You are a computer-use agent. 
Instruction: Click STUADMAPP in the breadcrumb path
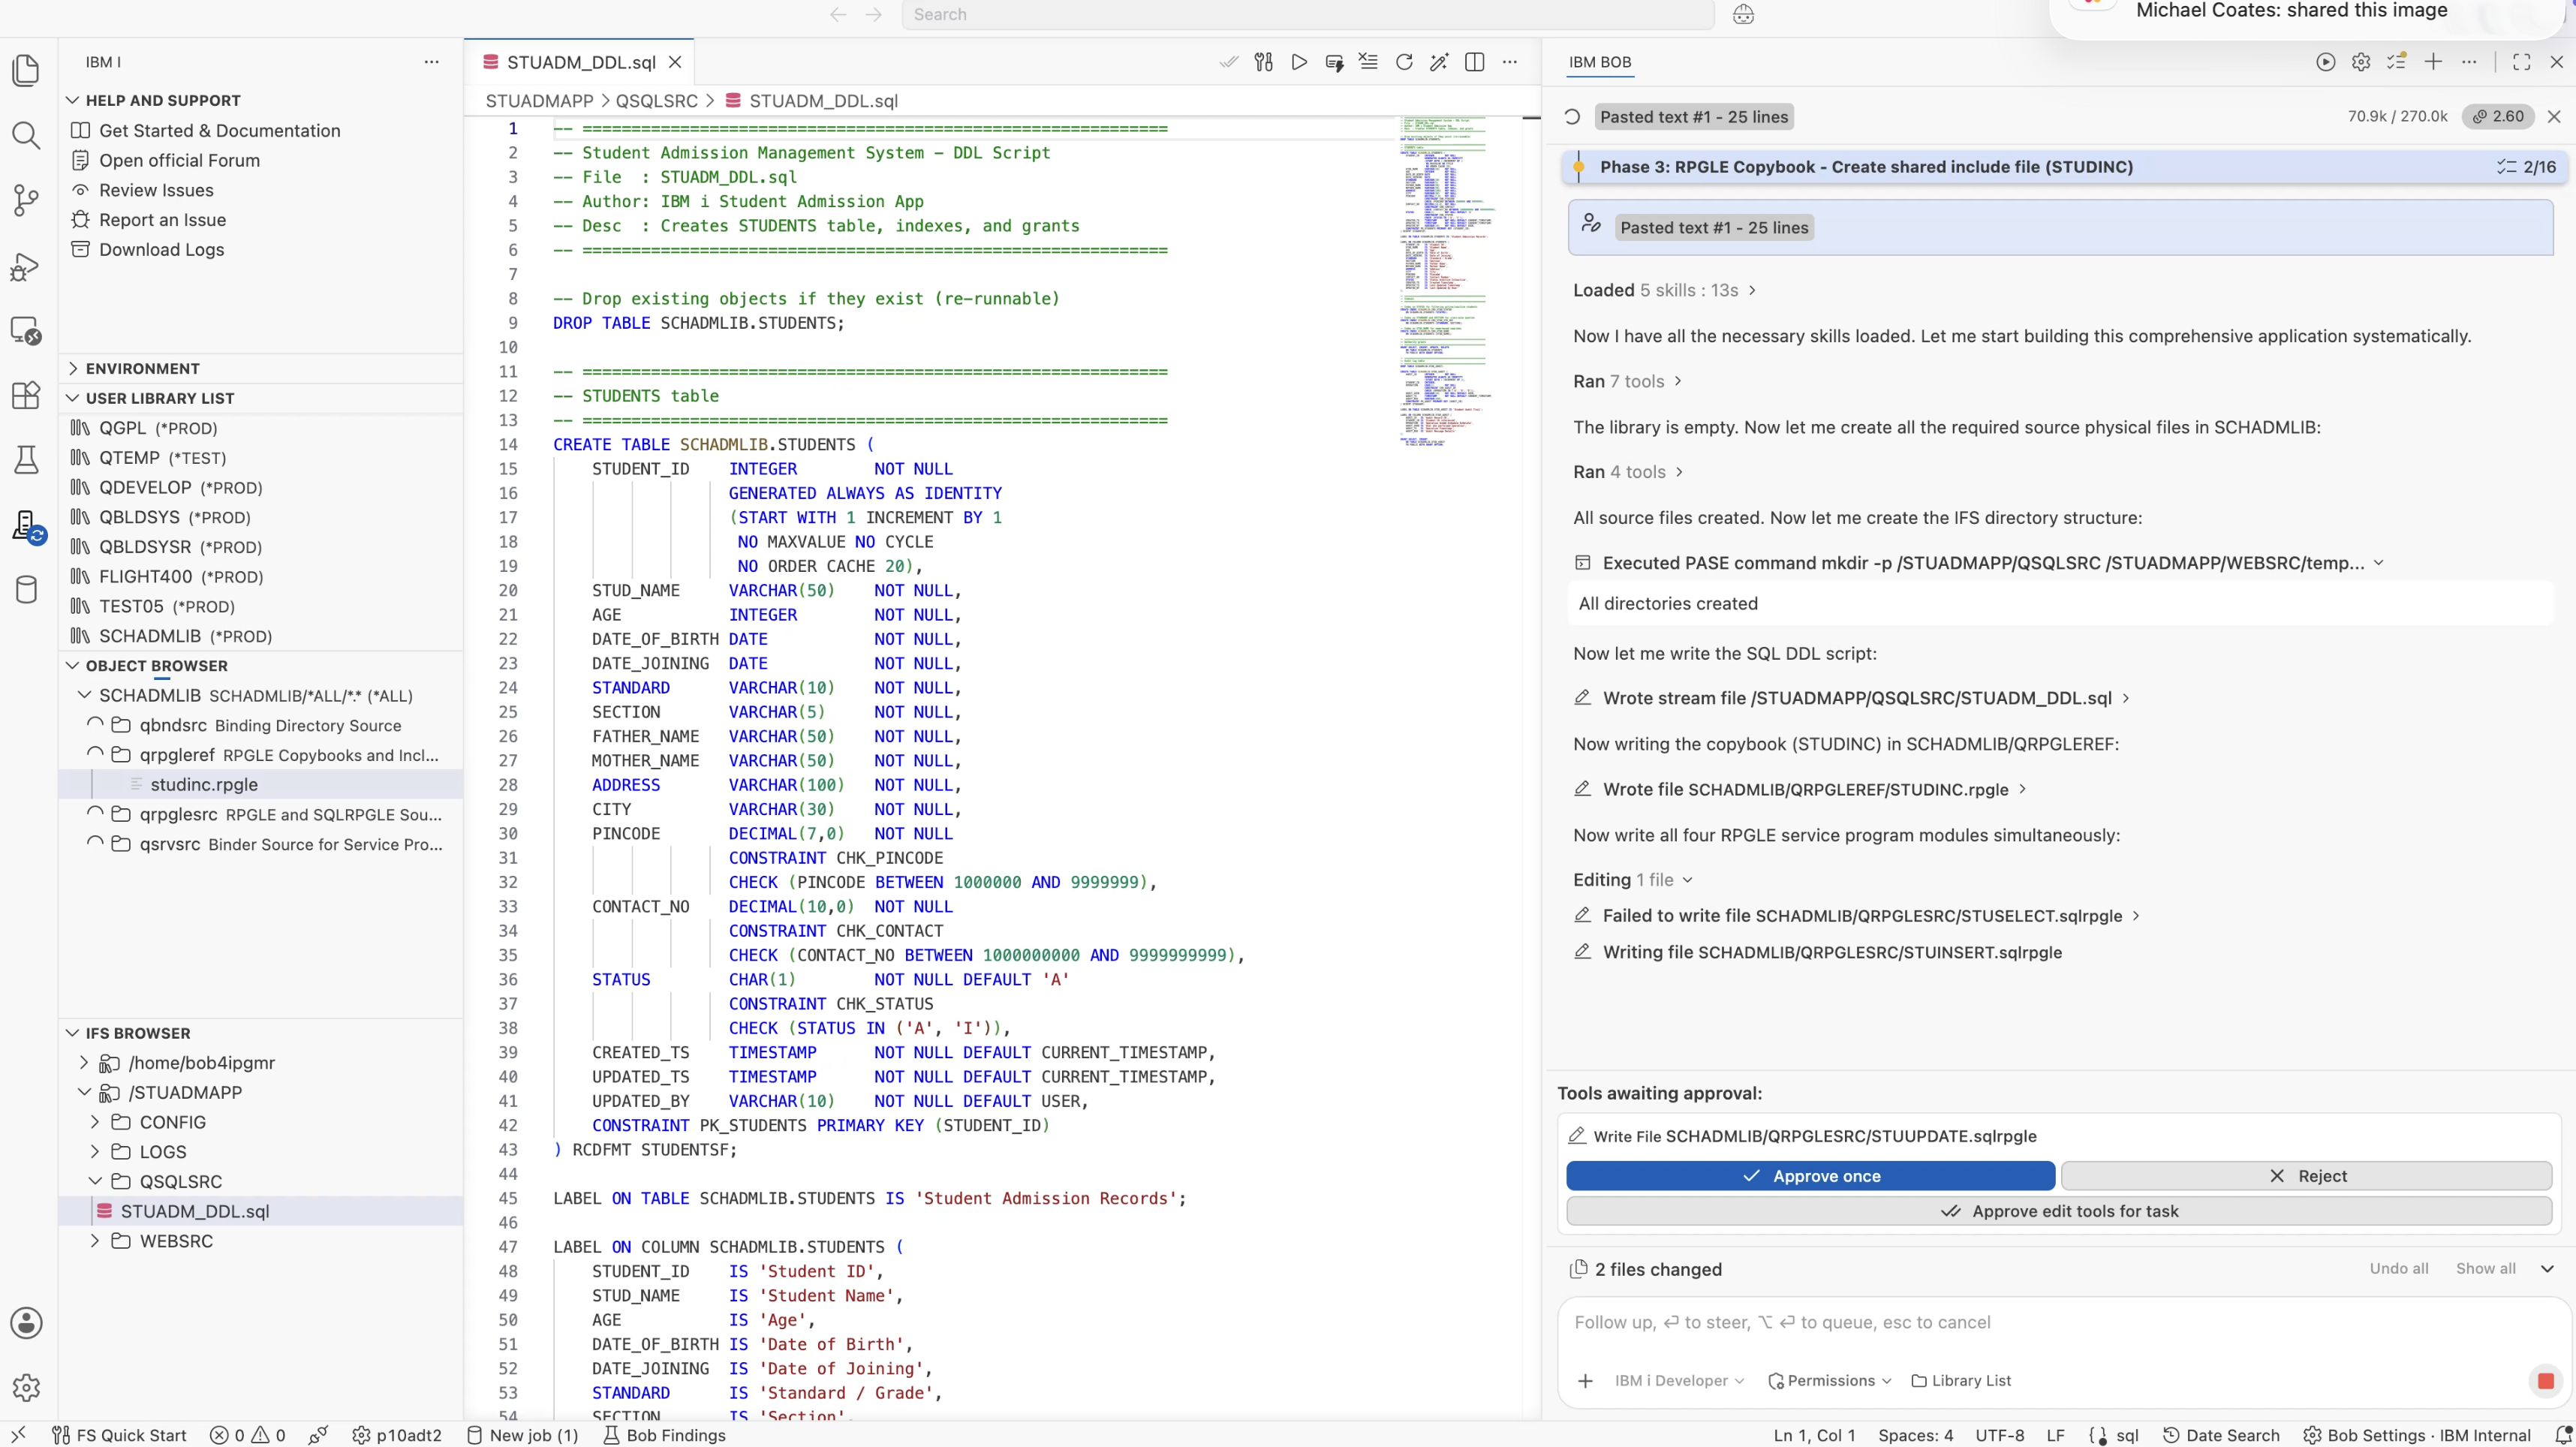539,101
